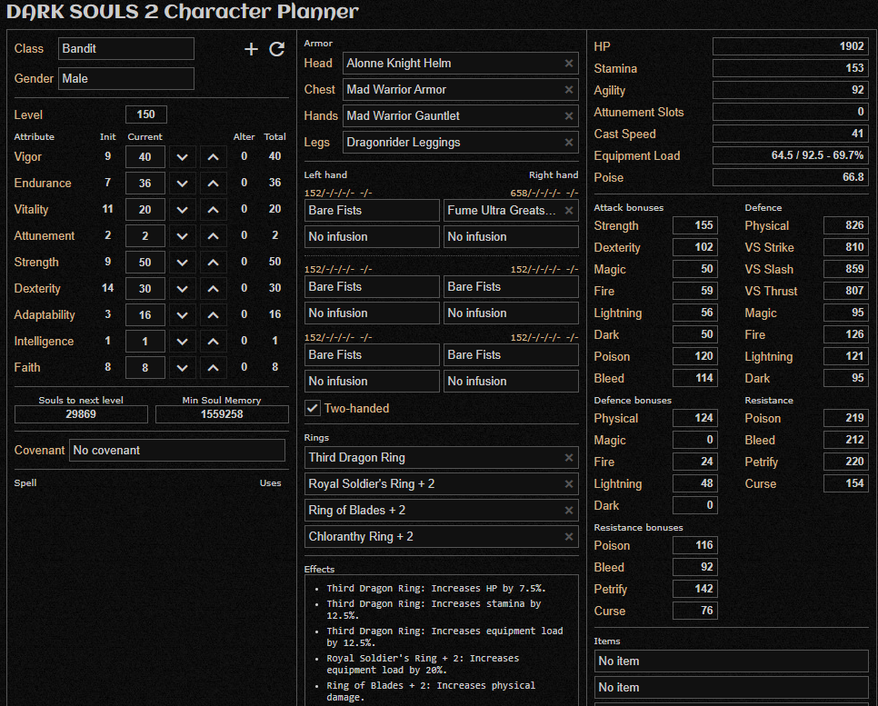The height and width of the screenshot is (706, 878).
Task: Raise Vitality using its up chevron
Action: [x=213, y=210]
